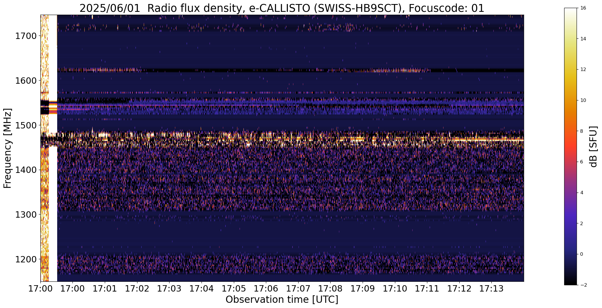This screenshot has width=602, height=308.
Task: Click the colorbar tick value 2
Action: tap(582, 223)
